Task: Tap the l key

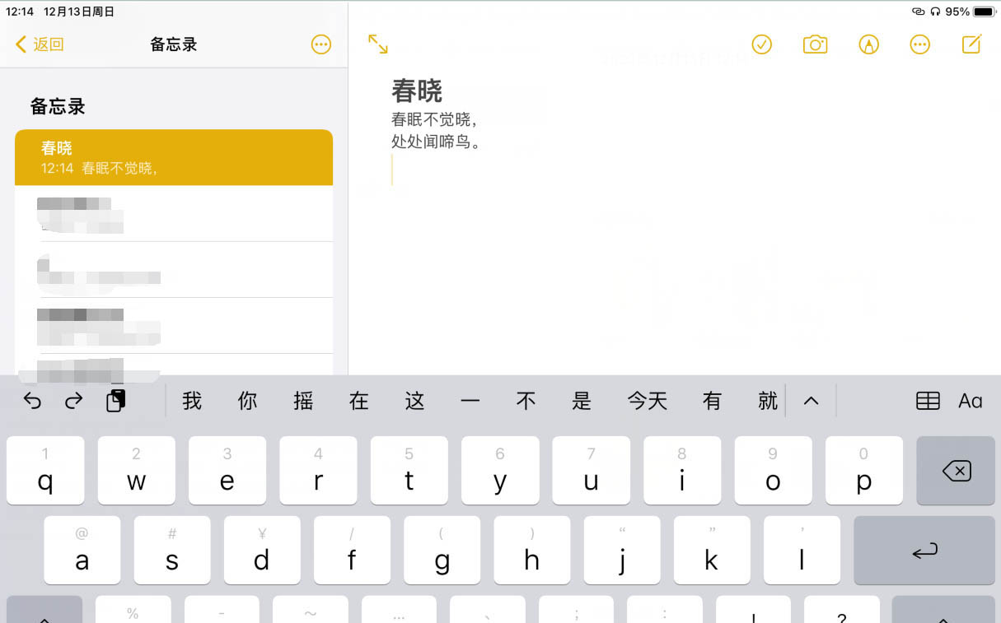Action: 802,550
